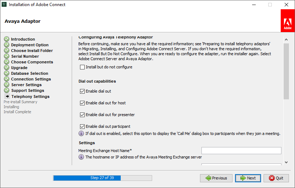Screen dimensions: 295x188
Task: Click the Dial out capabilities heading
Action: 97,81
